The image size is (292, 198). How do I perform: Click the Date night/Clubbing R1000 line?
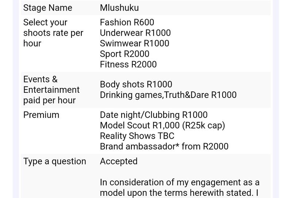click(154, 115)
